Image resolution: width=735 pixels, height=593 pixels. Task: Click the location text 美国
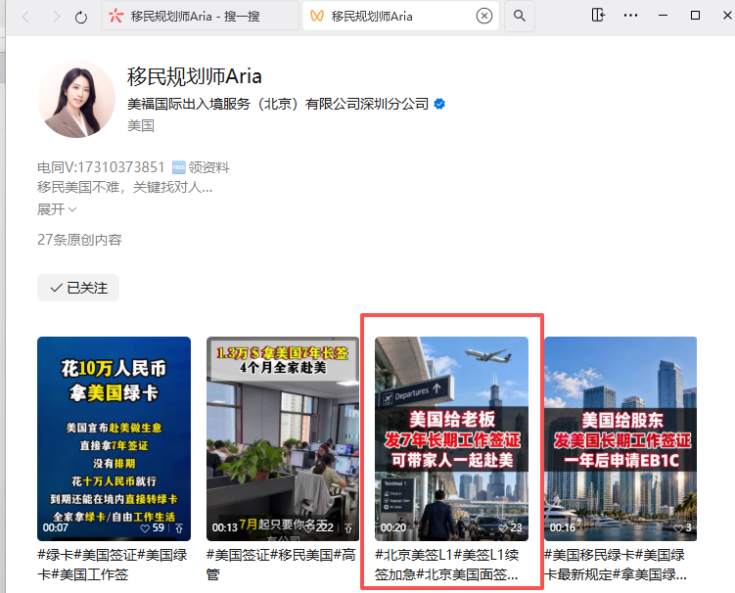141,125
